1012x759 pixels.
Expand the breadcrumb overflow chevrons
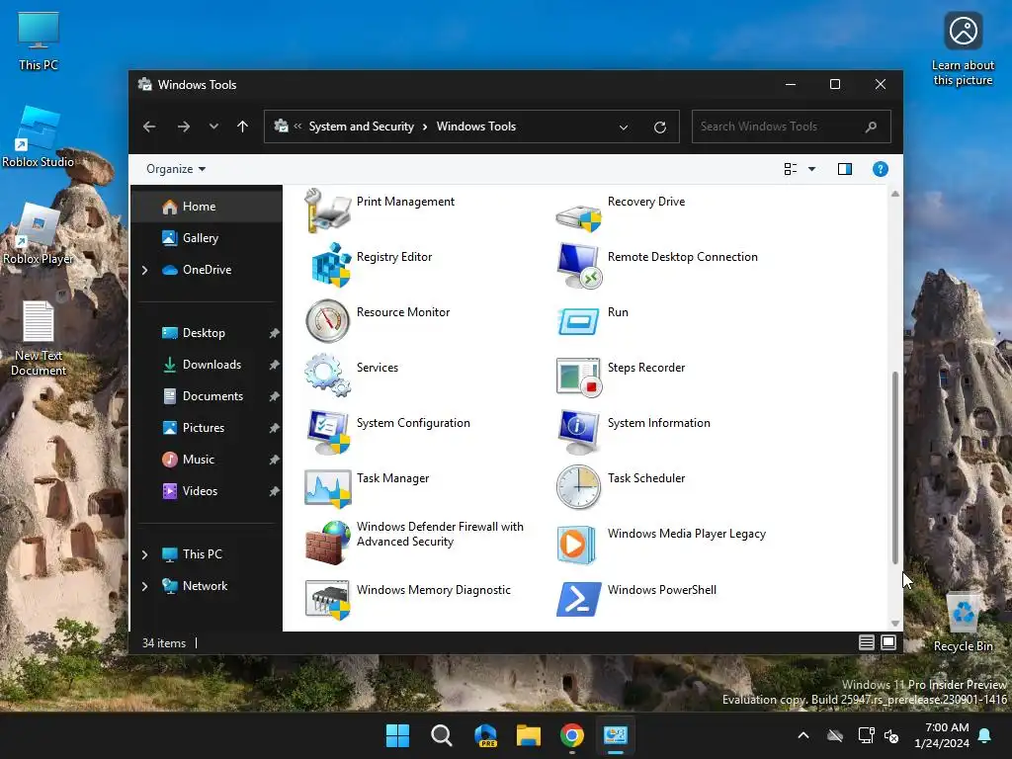(x=297, y=126)
